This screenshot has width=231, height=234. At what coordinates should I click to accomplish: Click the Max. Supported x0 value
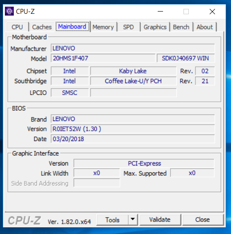tap(192, 173)
